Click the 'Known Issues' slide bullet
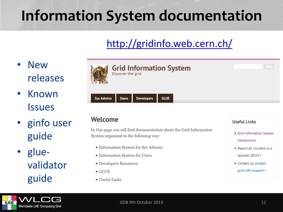Image resolution: width=283 pixels, height=212 pixels. [x=43, y=100]
